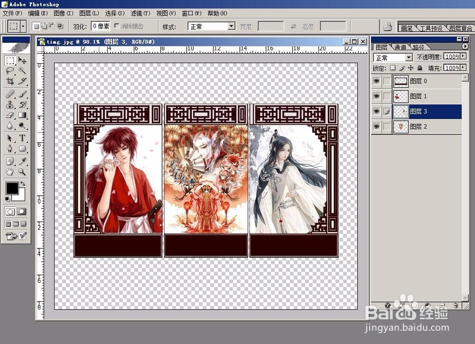Screen dimensions: 475x344
Task: Open the File Browser from options bar
Action: pos(388,27)
